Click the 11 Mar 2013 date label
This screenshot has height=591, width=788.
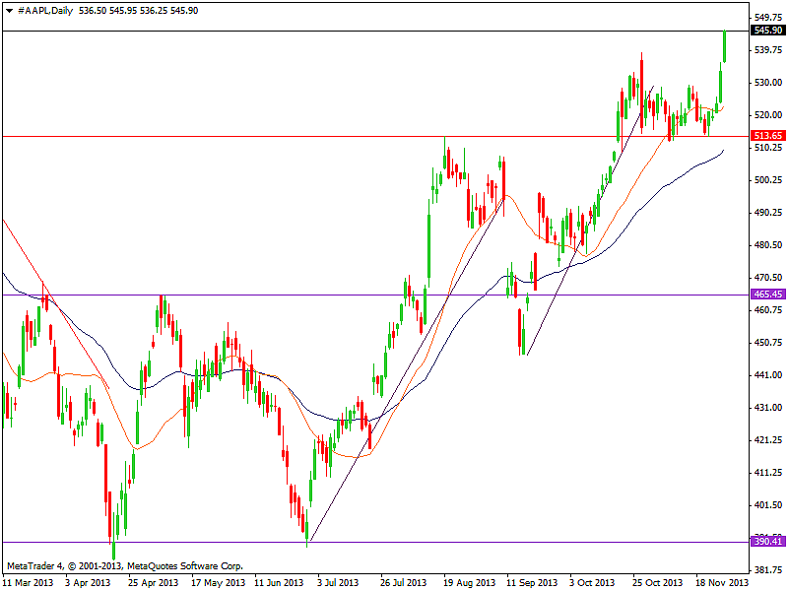click(x=29, y=582)
